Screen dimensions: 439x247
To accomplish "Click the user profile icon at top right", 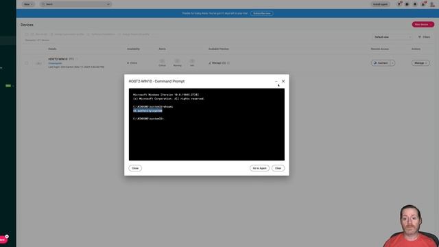I will point(432,4).
